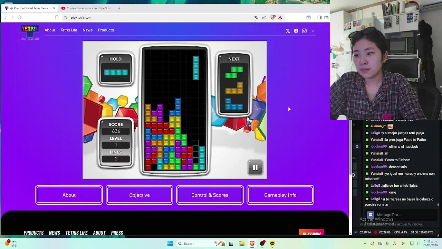Screen dimensions: 442x249
Task: Open About in the top navigation
Action: (x=50, y=30)
